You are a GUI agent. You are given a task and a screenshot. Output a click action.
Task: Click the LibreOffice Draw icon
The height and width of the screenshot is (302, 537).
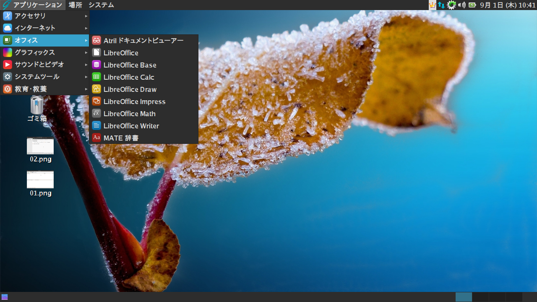(x=96, y=89)
